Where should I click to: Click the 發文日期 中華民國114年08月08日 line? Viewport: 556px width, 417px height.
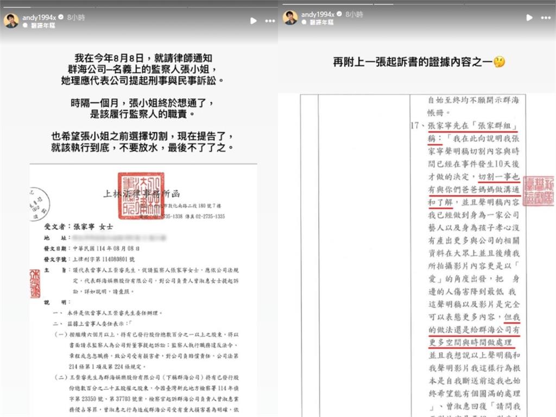pos(92,249)
